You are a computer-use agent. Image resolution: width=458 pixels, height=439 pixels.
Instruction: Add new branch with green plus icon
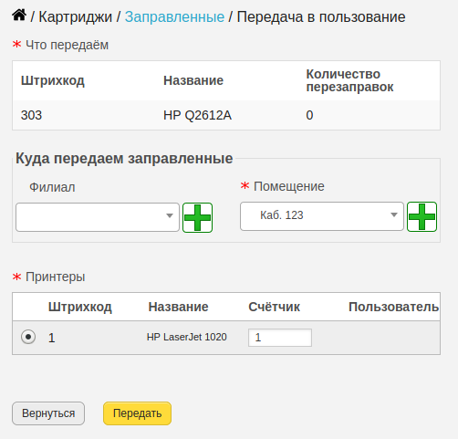tap(197, 218)
